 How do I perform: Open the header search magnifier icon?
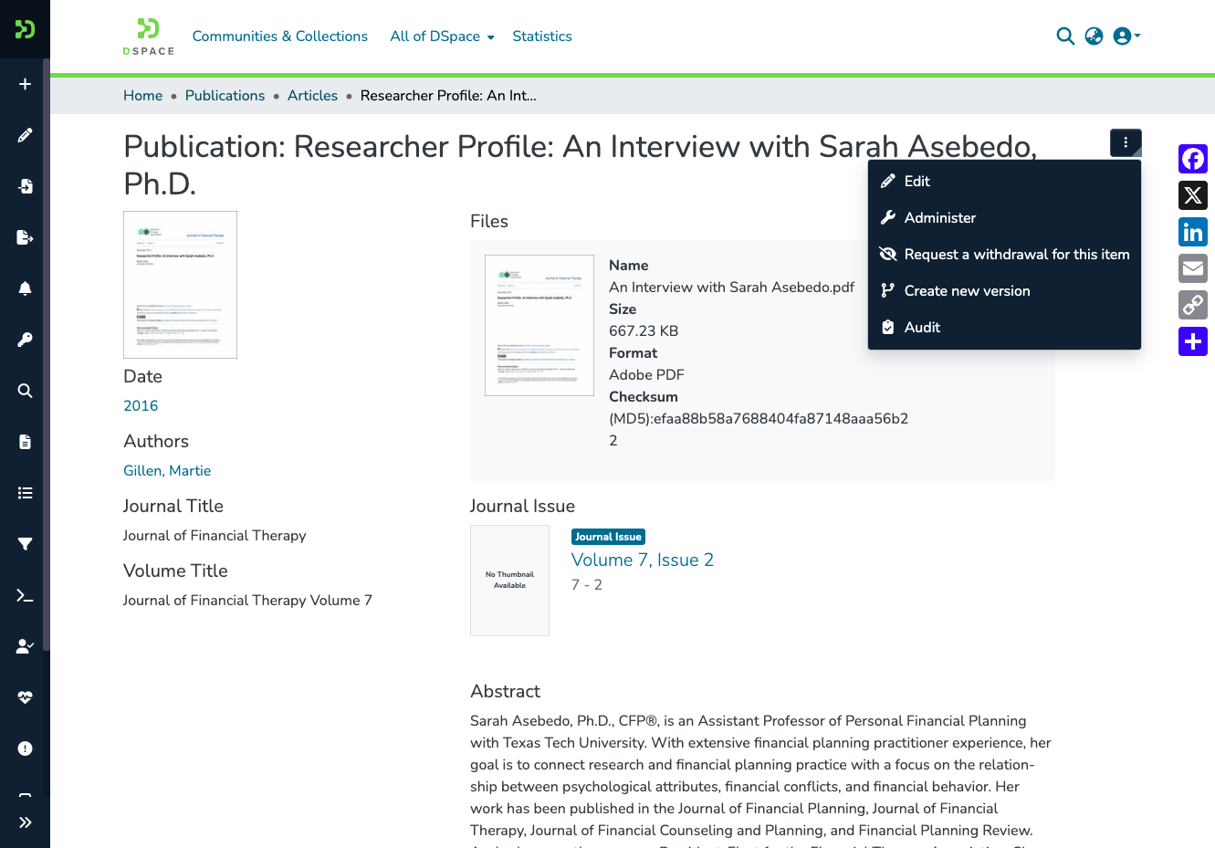coord(1065,37)
